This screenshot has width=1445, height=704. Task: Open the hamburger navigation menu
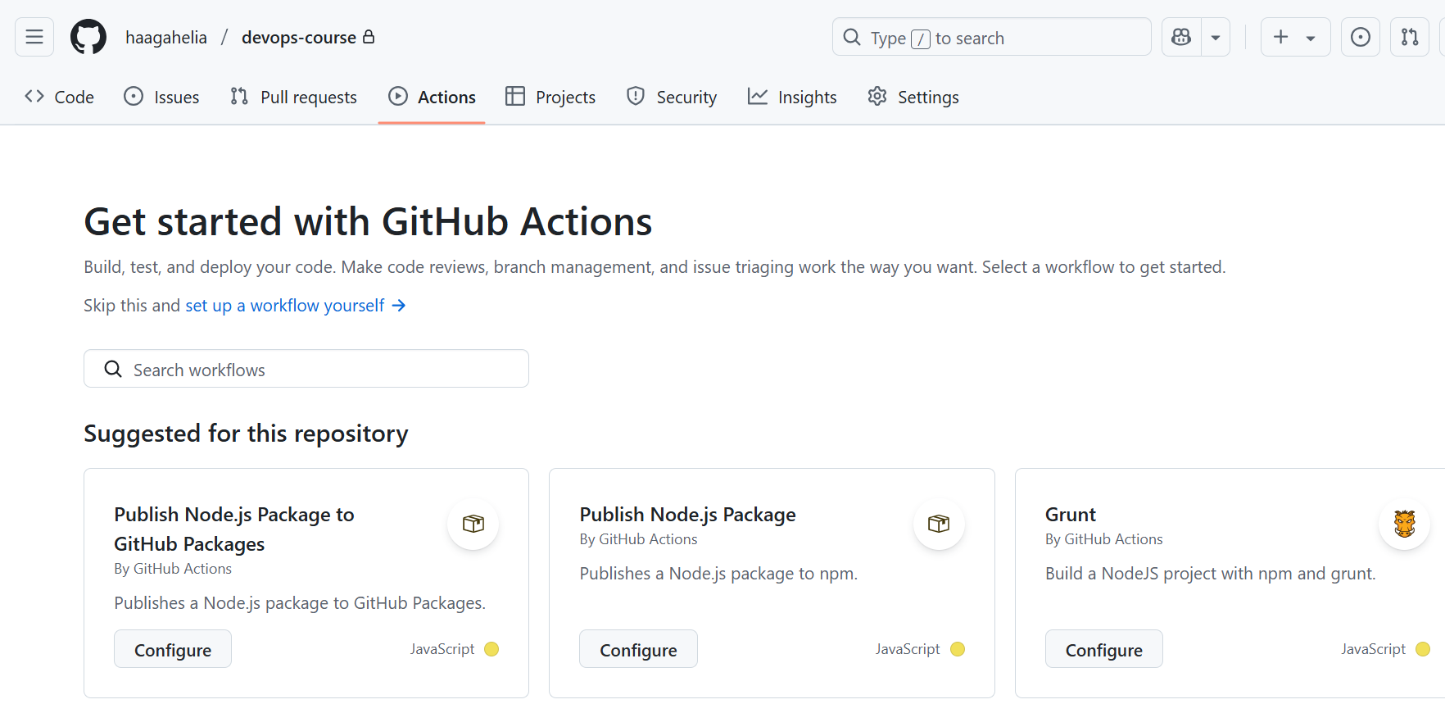coord(34,37)
